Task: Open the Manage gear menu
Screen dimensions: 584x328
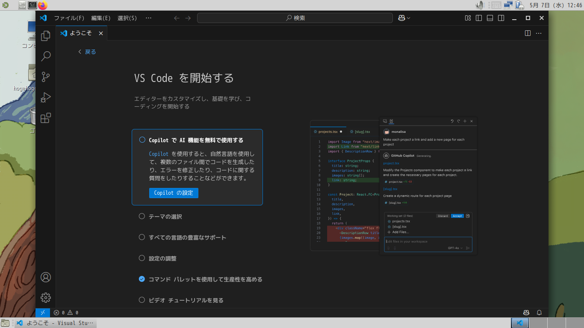Action: 46,298
